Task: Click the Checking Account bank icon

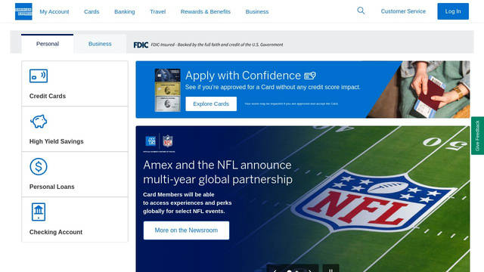Action: click(39, 212)
